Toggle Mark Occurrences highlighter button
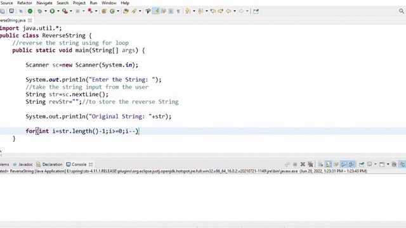406x228 pixels. point(156,11)
